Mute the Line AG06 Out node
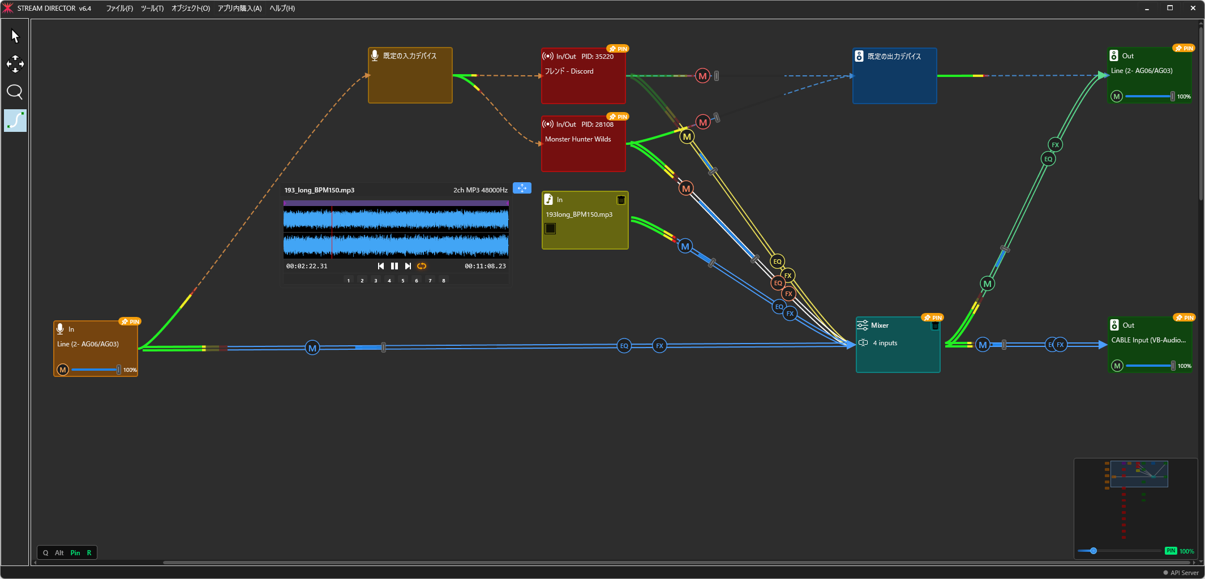The width and height of the screenshot is (1205, 579). click(x=1116, y=96)
